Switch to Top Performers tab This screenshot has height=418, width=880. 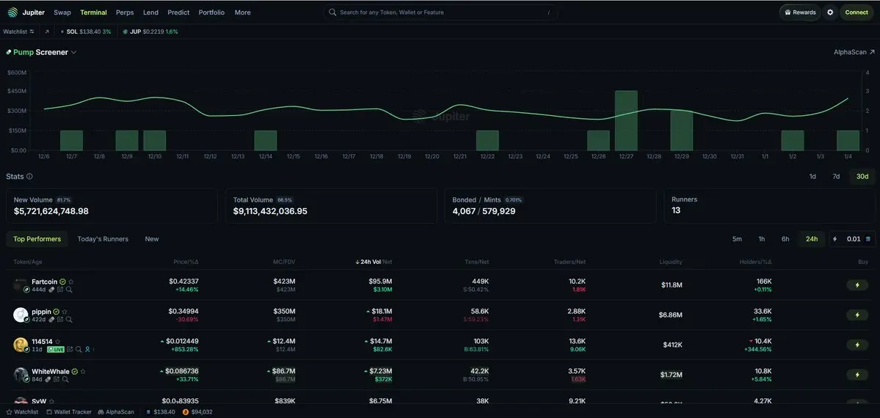37,239
